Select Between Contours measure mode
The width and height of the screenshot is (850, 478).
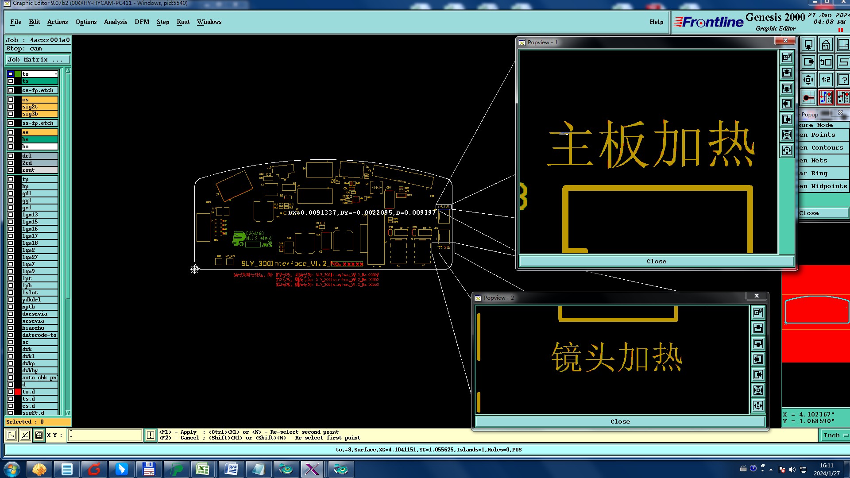(824, 148)
